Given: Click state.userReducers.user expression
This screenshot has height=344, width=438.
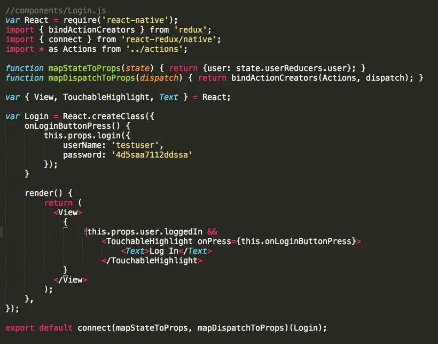Looking at the screenshot, I should (x=291, y=68).
